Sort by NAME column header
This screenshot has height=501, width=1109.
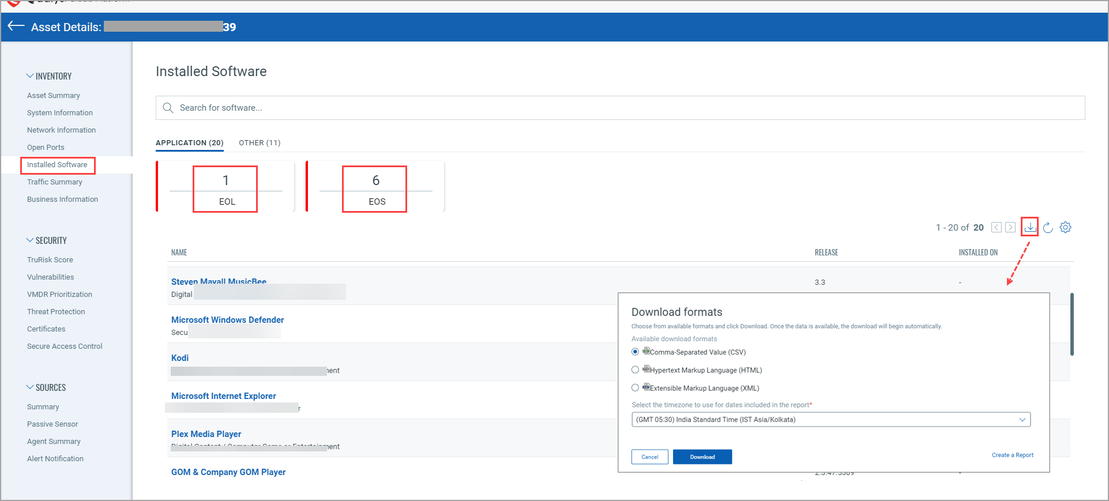pos(179,253)
